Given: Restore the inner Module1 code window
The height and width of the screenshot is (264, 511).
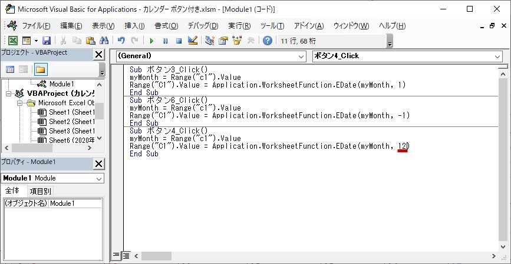Looking at the screenshot, I should [x=492, y=26].
